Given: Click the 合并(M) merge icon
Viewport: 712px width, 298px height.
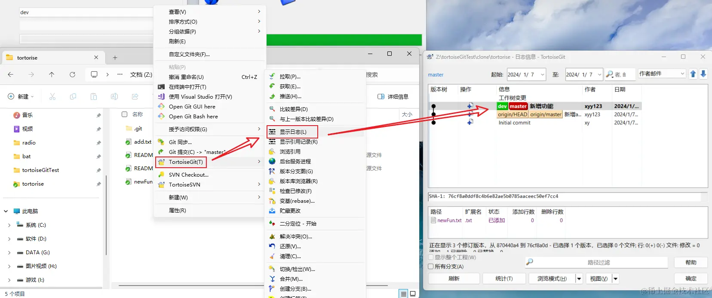Looking at the screenshot, I should pos(272,279).
